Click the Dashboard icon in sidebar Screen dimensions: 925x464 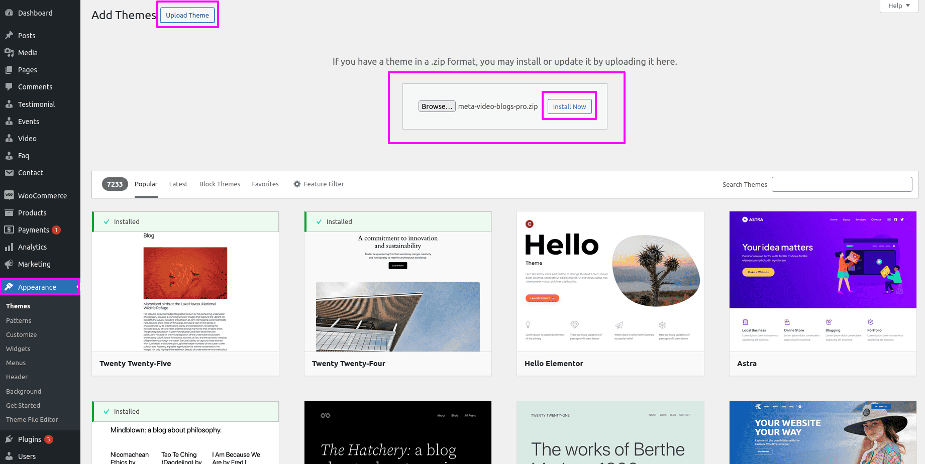click(9, 13)
